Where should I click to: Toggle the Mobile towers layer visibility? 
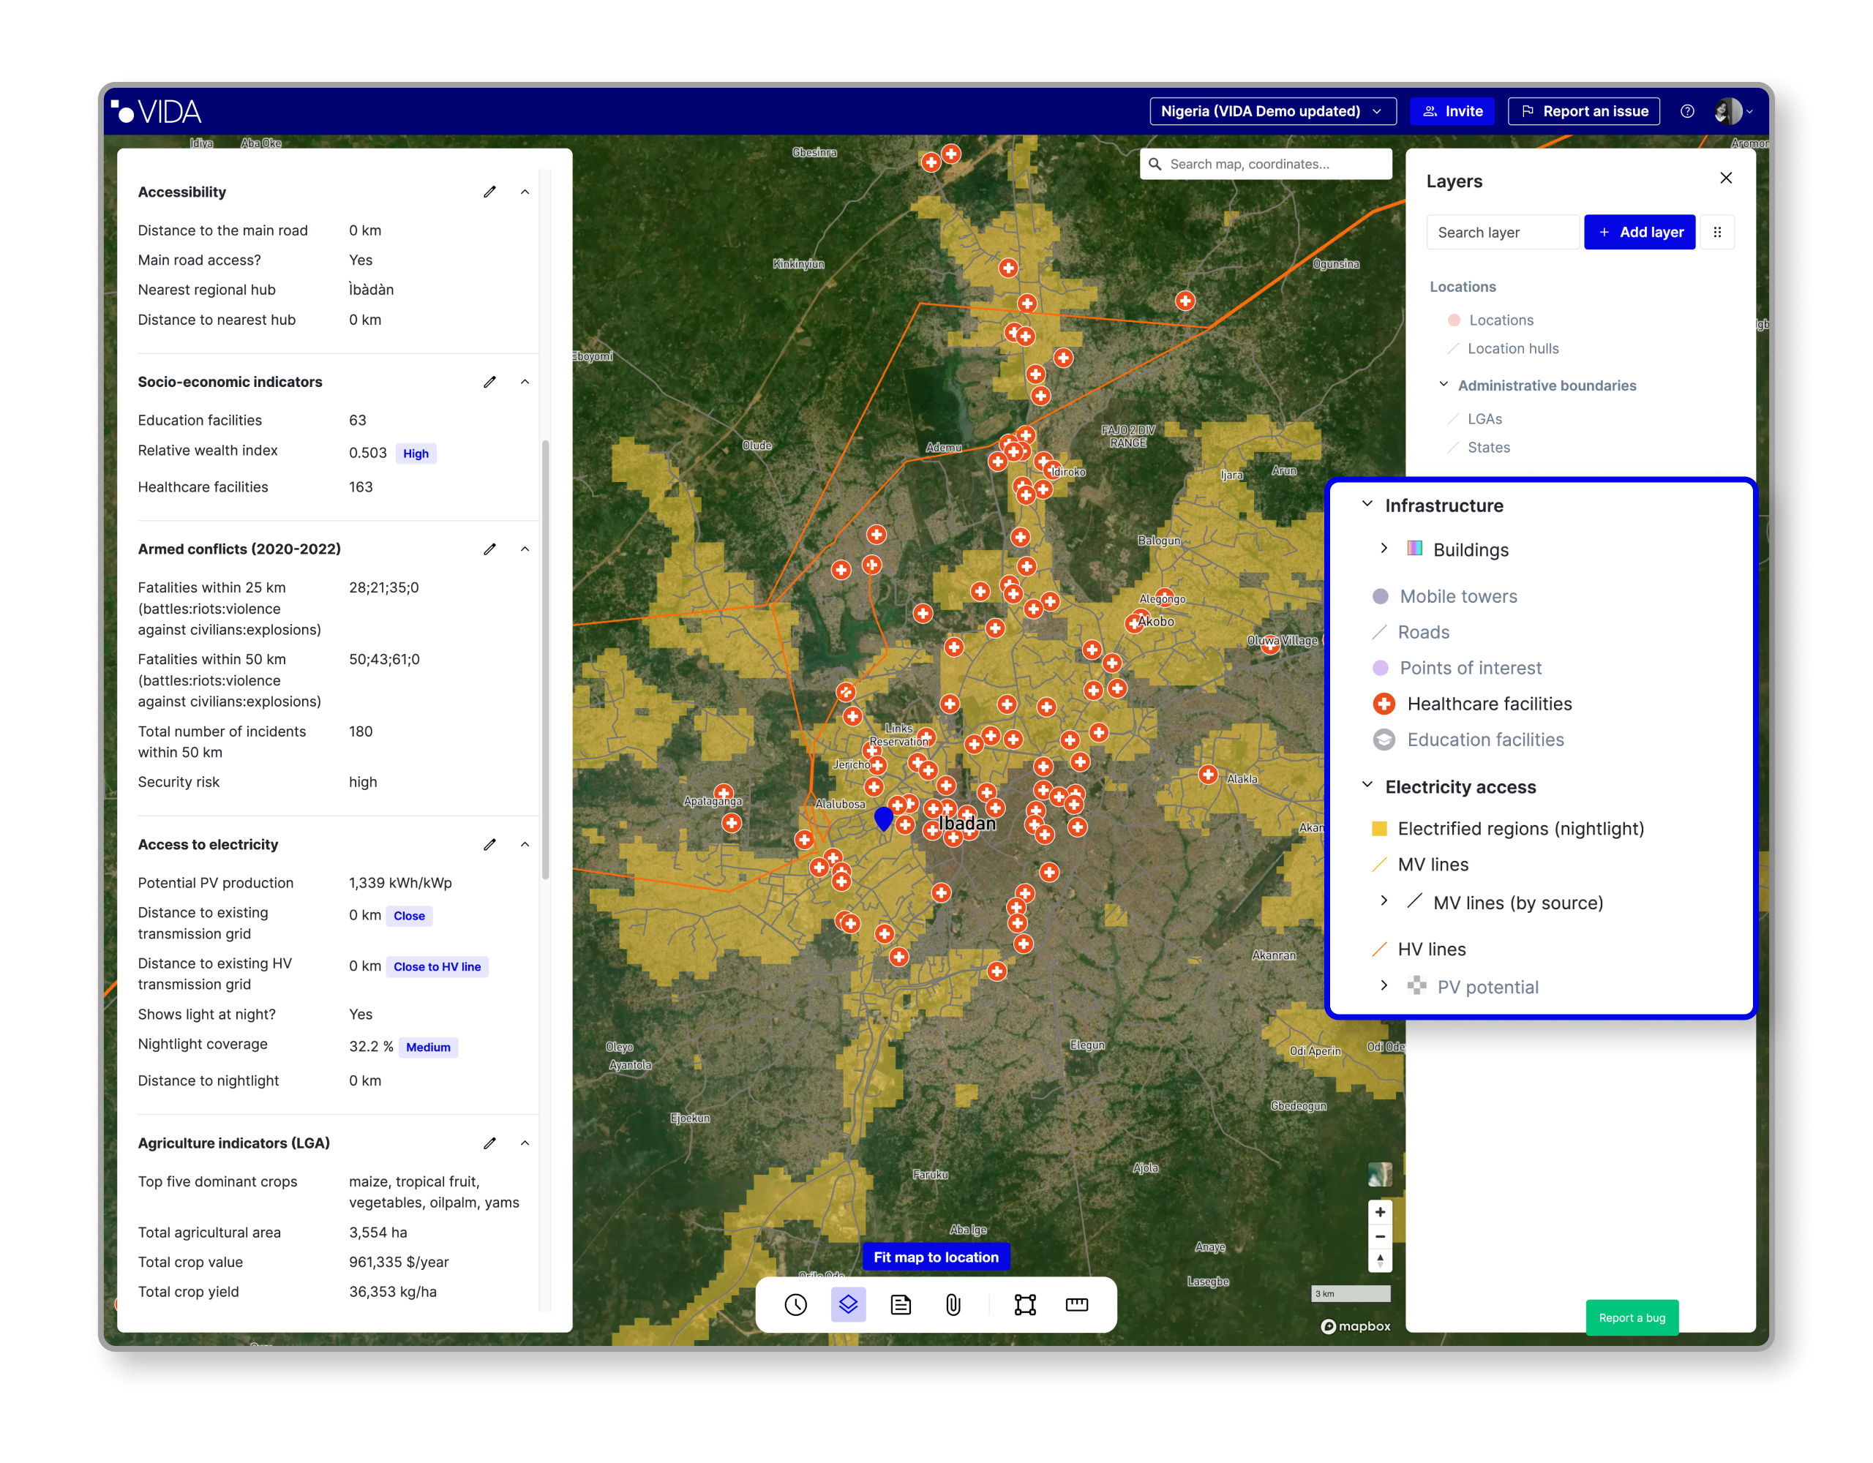[x=1458, y=597]
